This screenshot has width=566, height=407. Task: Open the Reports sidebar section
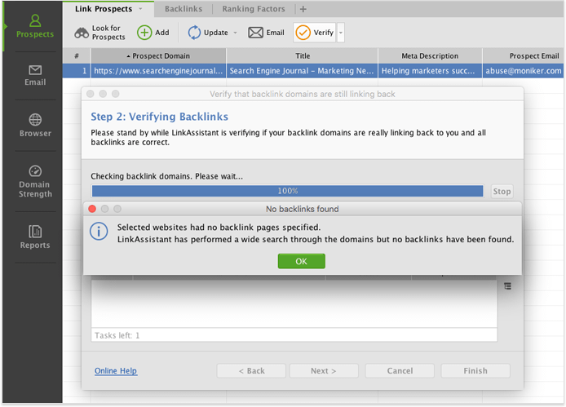point(35,237)
